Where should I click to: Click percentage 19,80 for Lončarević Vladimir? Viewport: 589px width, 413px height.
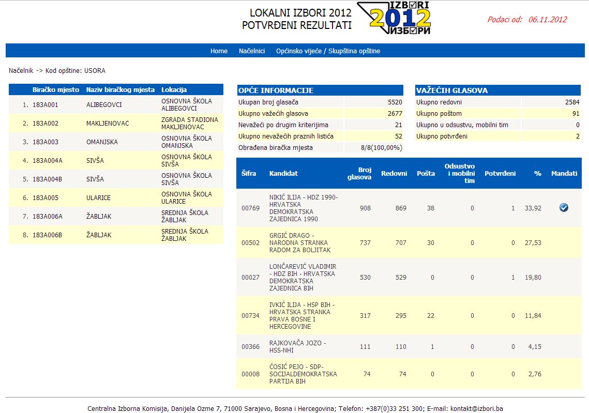point(533,278)
